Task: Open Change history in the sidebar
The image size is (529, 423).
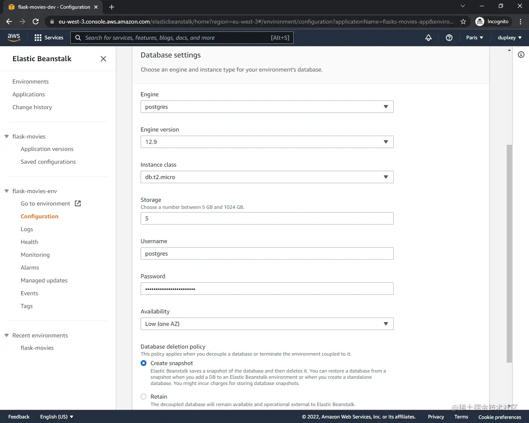Action: click(32, 107)
